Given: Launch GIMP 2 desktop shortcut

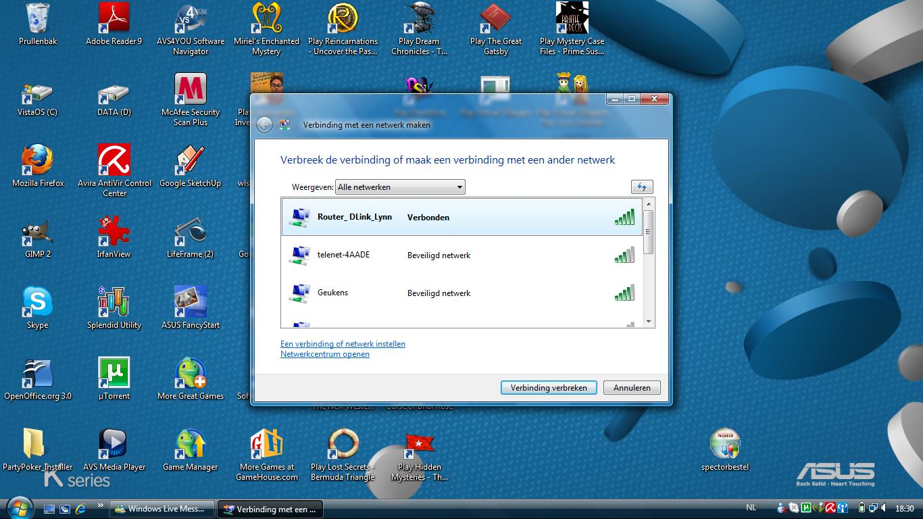Looking at the screenshot, I should pyautogui.click(x=38, y=237).
